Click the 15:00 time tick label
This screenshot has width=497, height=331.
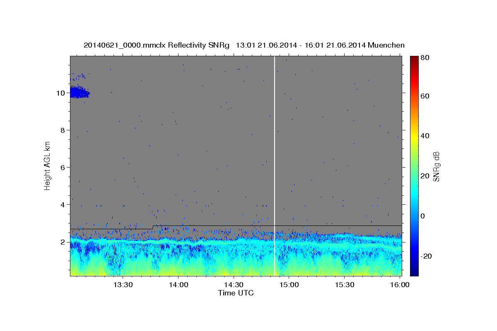289,285
